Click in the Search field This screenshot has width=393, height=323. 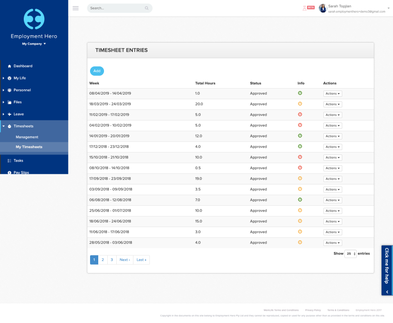tap(117, 8)
